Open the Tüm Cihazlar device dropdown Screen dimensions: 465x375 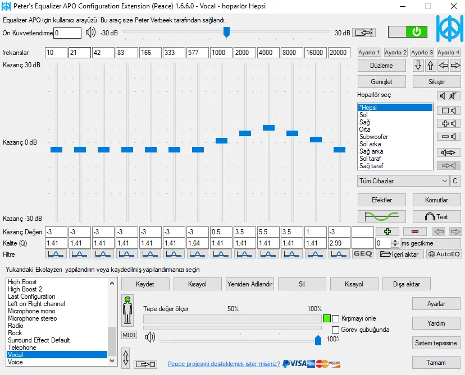pyautogui.click(x=403, y=181)
